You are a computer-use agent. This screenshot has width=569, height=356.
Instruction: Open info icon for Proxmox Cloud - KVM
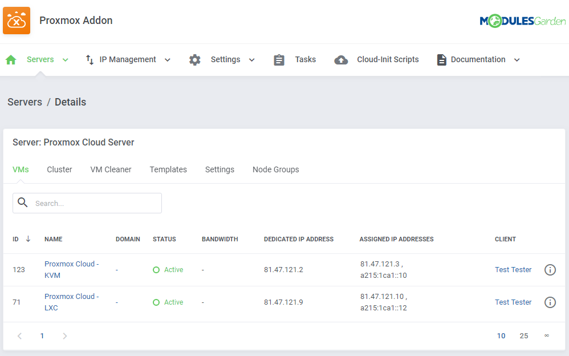(550, 270)
